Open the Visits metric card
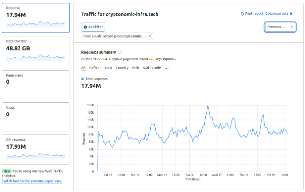Viewport: 305px width, 192px height. pyautogui.click(x=36, y=117)
